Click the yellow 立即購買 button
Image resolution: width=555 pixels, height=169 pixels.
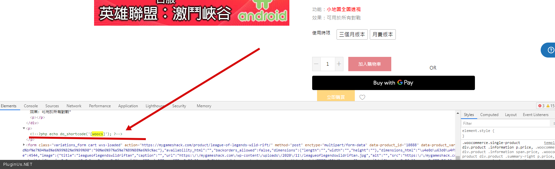(x=336, y=96)
